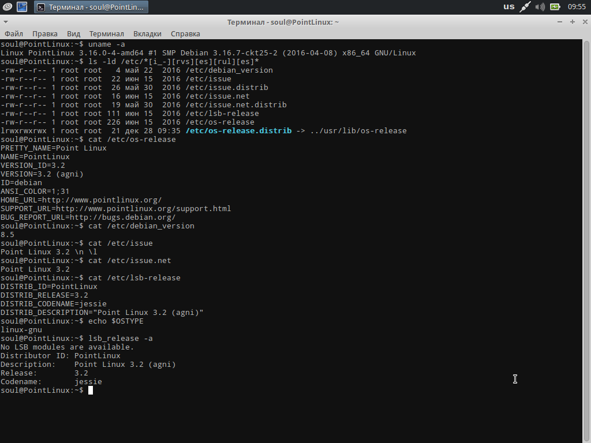Click the HOME_URL pointlinux.org line
The height and width of the screenshot is (443, 591).
pos(81,200)
